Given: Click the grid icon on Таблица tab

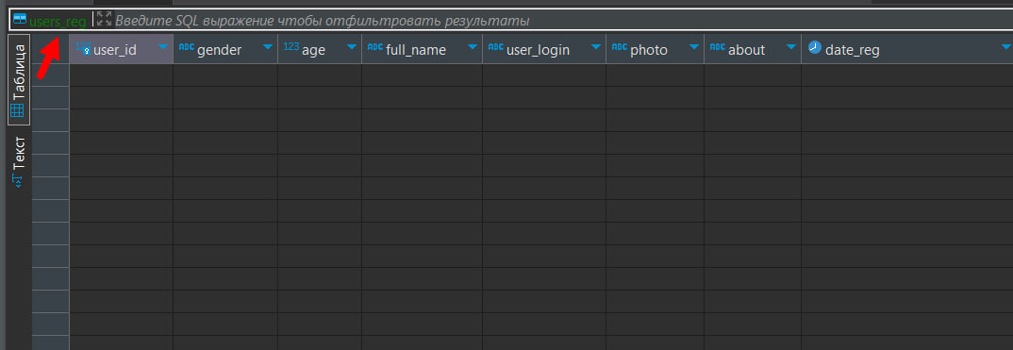Looking at the screenshot, I should click(17, 110).
